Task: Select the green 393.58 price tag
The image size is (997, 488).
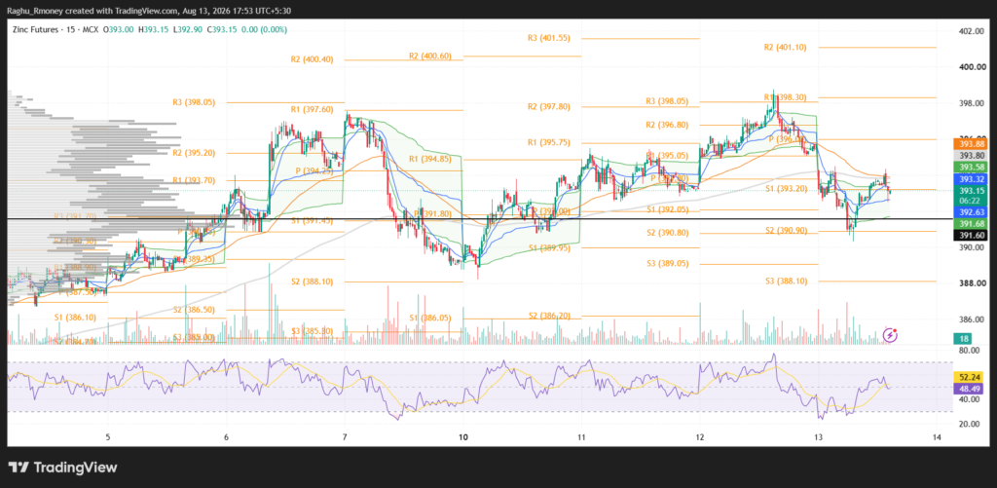Action: click(972, 167)
